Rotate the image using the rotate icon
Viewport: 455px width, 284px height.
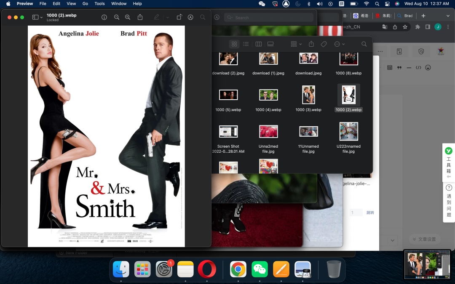(x=179, y=17)
